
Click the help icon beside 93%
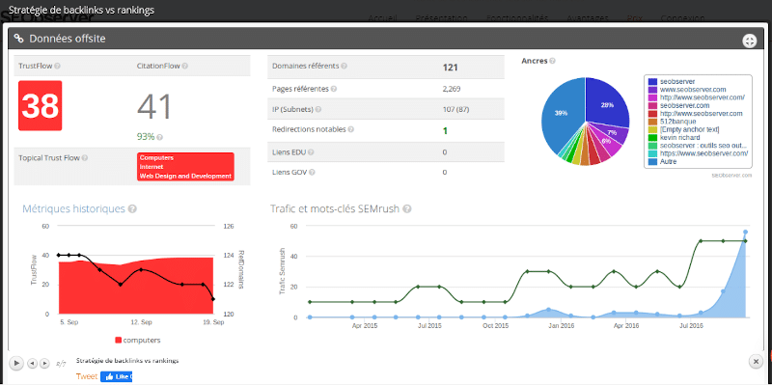tap(159, 137)
